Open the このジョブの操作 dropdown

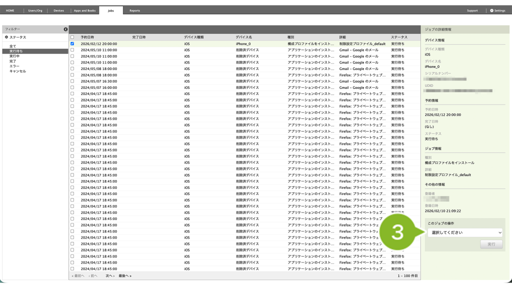464,232
